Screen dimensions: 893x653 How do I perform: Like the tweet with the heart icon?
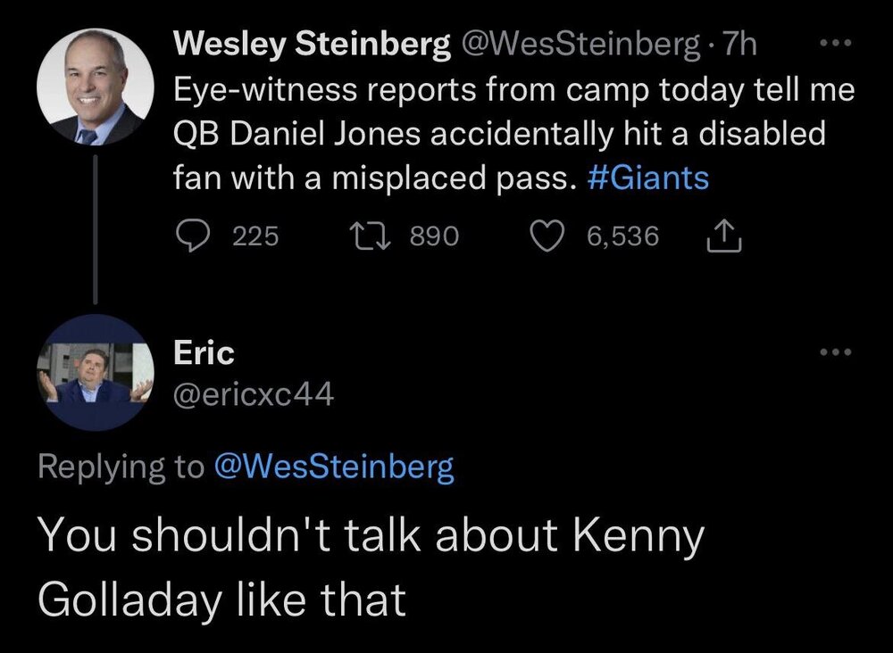click(547, 236)
